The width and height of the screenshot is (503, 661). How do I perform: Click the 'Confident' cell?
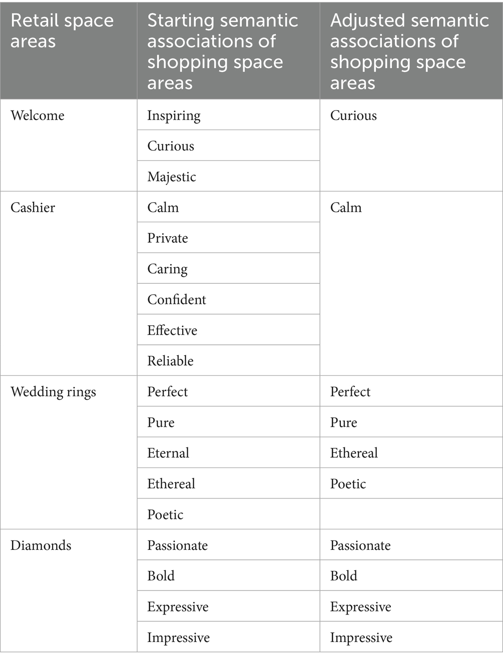click(177, 300)
